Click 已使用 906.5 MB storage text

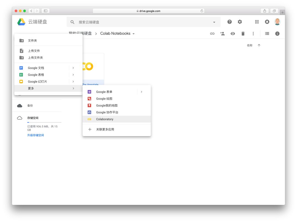click(x=42, y=128)
